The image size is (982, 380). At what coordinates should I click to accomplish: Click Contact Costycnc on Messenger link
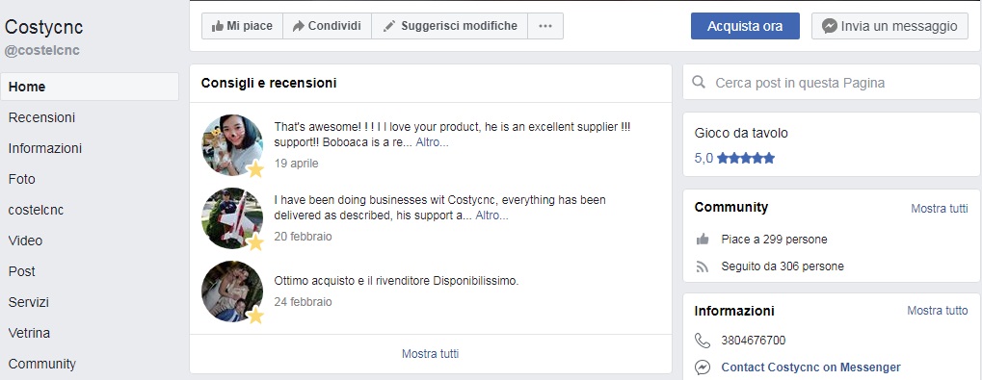[811, 367]
